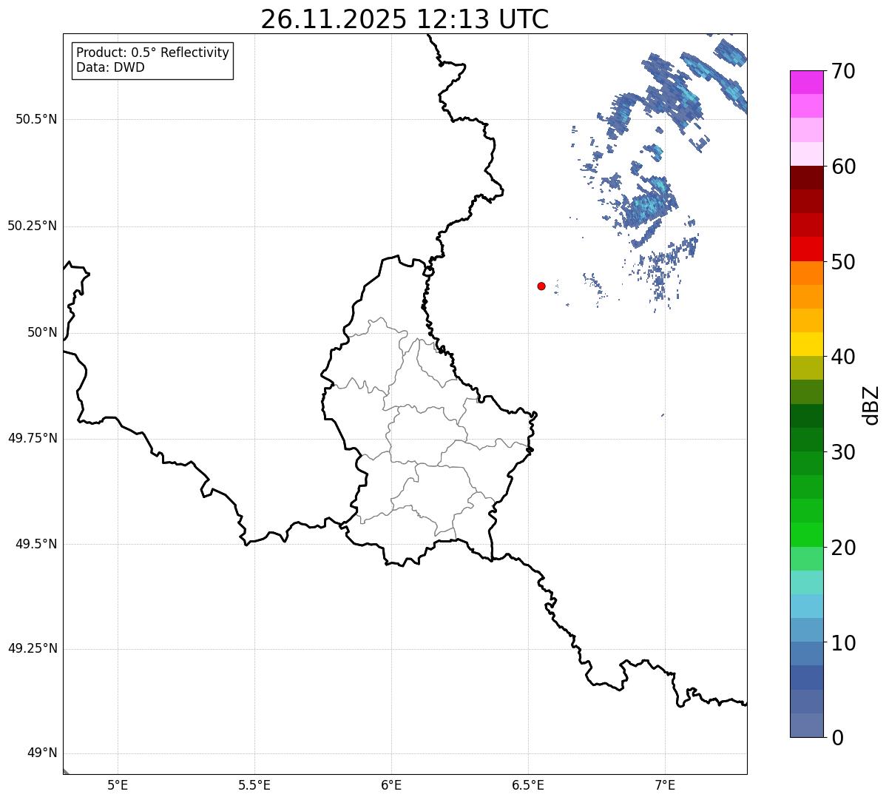Image resolution: width=889 pixels, height=800 pixels.
Task: Click the 50.5°N latitude label
Action: [36, 119]
